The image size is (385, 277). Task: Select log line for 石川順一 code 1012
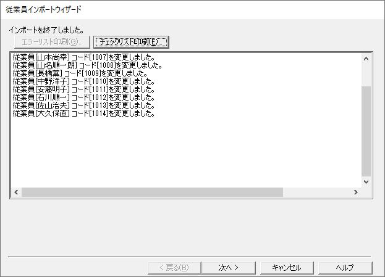click(x=83, y=97)
